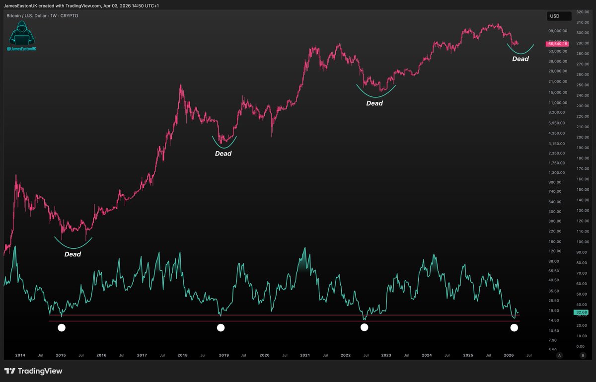
Task: Click the 'Dead' label under 2022 bottom
Action: tap(374, 103)
